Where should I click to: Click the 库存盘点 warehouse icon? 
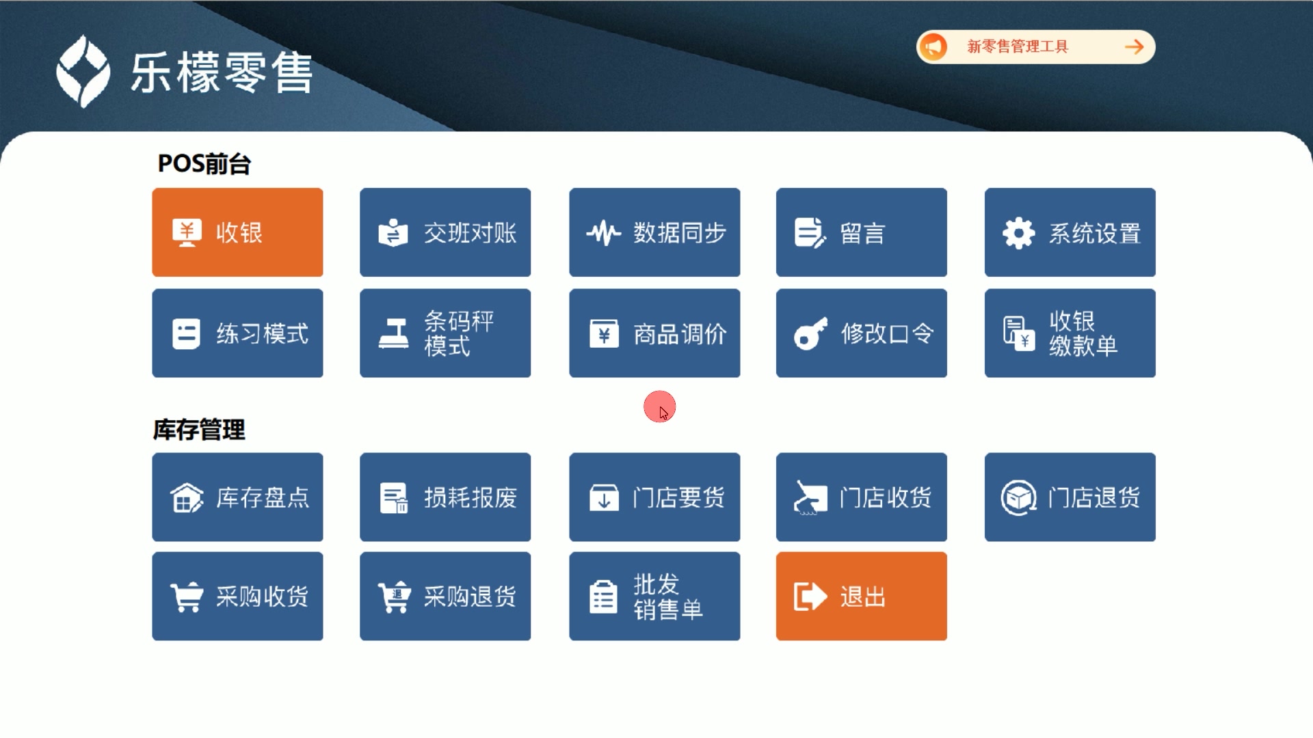pyautogui.click(x=187, y=497)
